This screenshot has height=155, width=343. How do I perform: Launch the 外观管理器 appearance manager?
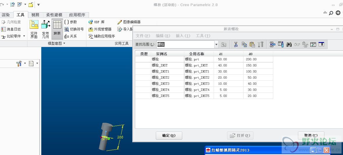coord(100,29)
